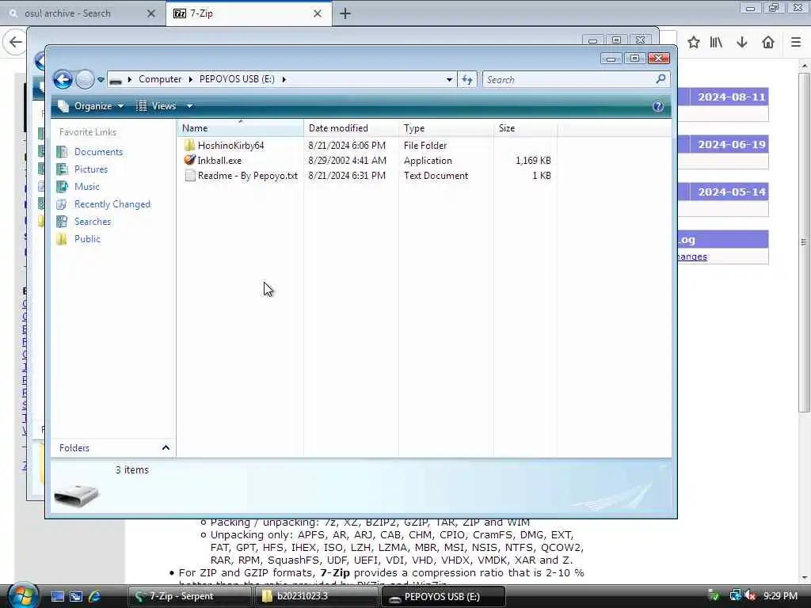Viewport: 811px width, 608px height.
Task: Open Music favorite link
Action: point(87,187)
